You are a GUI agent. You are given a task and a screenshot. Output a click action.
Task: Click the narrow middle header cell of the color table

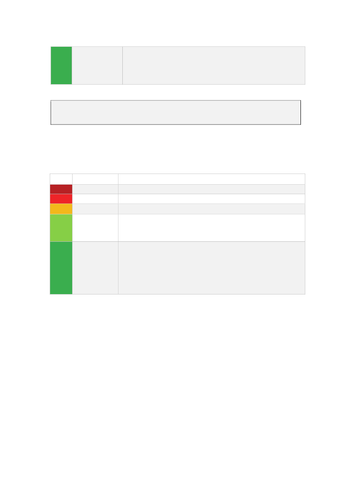point(95,179)
